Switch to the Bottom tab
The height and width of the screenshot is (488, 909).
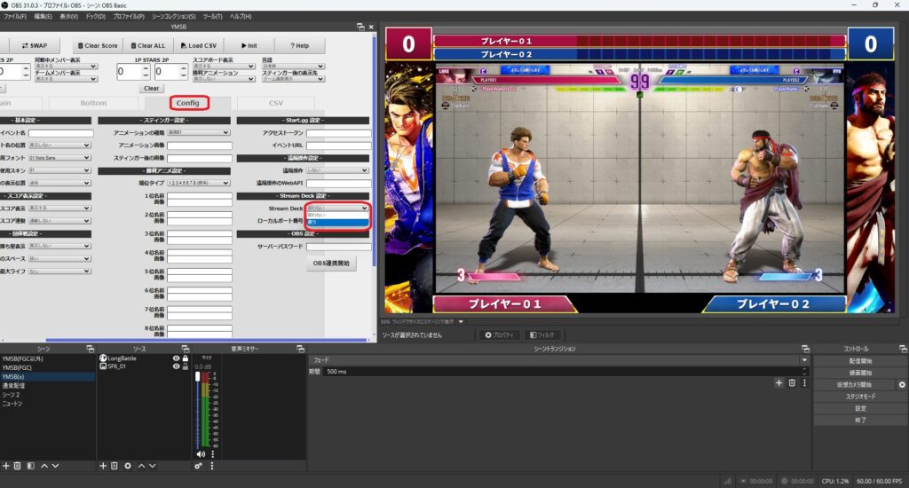[93, 103]
